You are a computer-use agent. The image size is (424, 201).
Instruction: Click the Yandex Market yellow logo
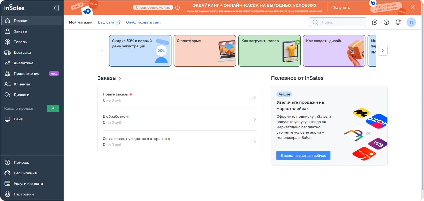361,113
